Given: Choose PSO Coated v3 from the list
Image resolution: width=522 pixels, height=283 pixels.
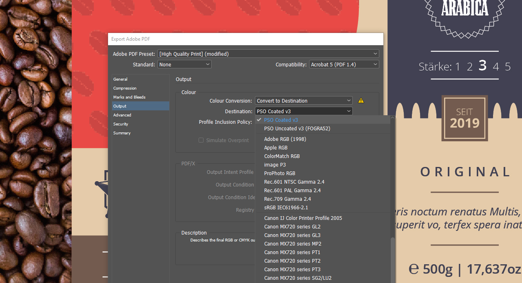Looking at the screenshot, I should [323, 120].
